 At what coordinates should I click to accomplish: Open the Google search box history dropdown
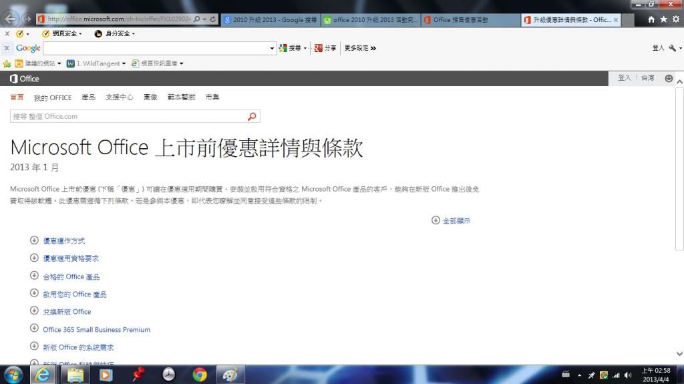point(272,48)
